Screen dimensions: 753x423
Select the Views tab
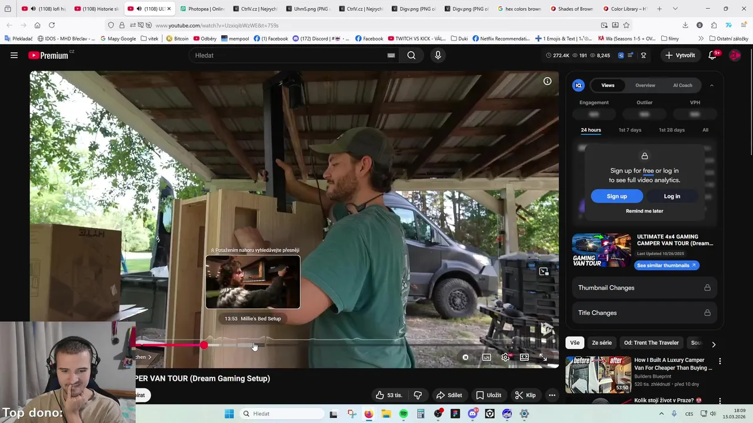pos(608,85)
